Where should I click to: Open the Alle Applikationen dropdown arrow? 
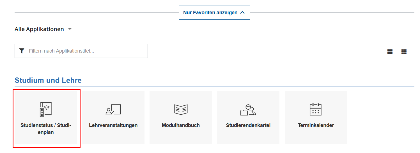(x=70, y=29)
